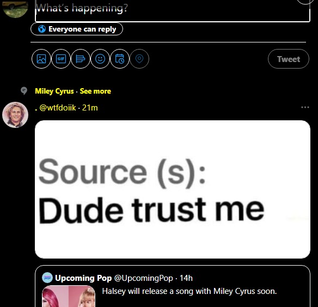Open the Miley Cyrus topic link
The width and height of the screenshot is (318, 307).
pos(54,91)
